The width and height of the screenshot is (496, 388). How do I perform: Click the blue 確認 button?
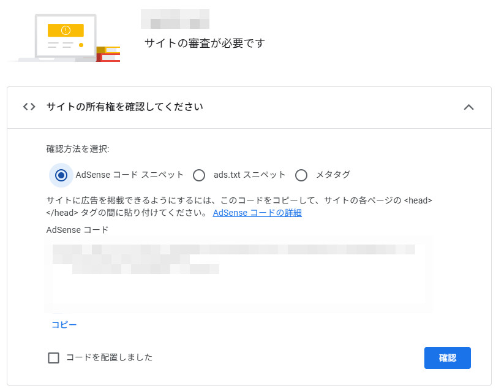pos(447,358)
